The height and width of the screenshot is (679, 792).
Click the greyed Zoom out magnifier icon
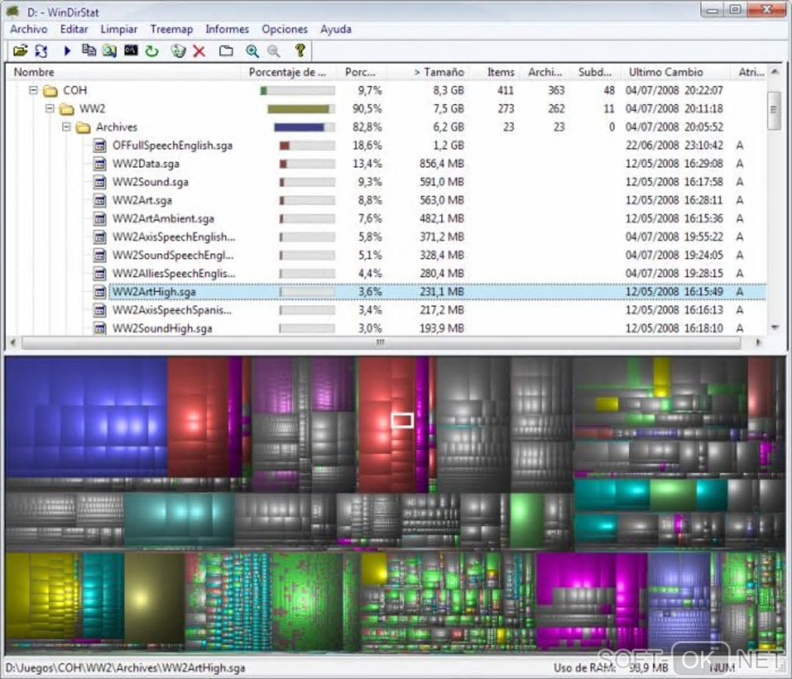tap(273, 50)
